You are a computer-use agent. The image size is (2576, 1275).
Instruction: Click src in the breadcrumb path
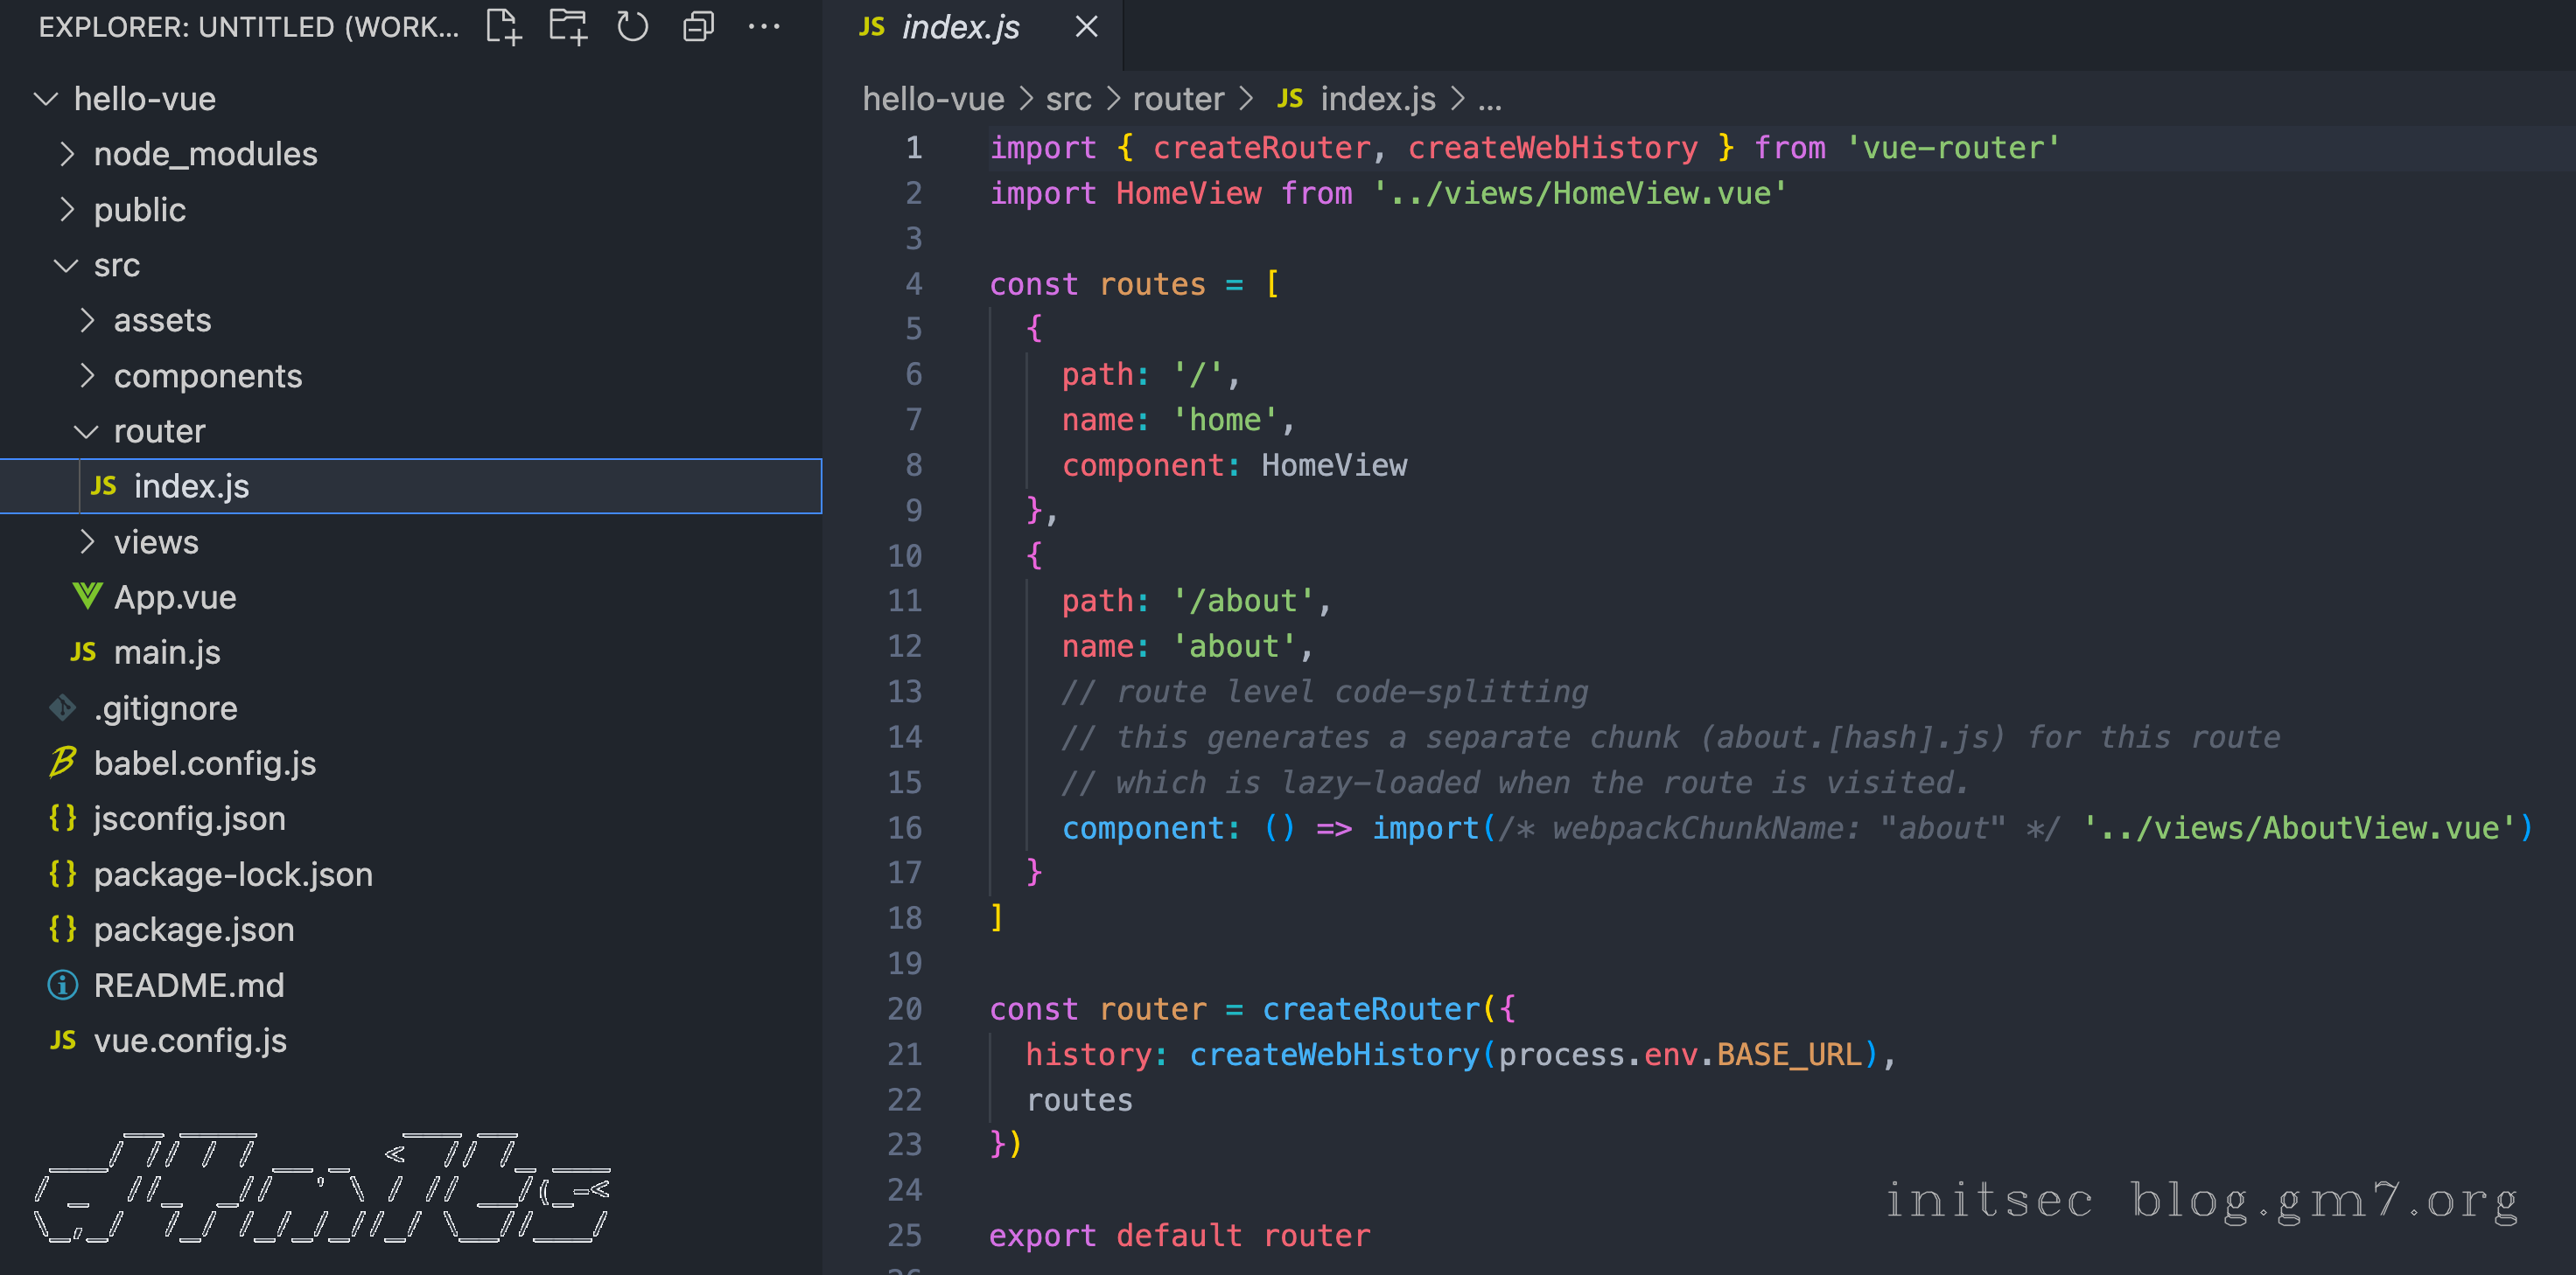(x=1067, y=99)
